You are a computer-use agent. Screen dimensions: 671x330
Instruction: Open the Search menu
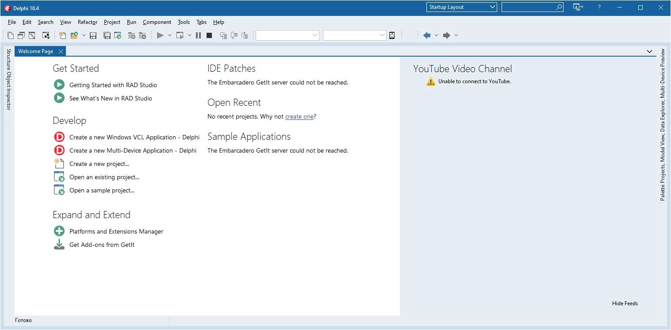46,22
